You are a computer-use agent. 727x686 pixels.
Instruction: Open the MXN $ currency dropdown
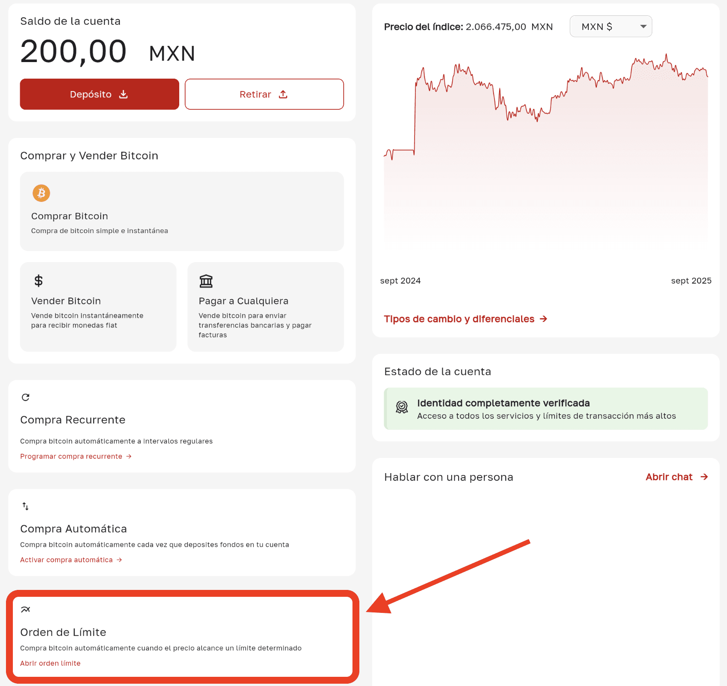pyautogui.click(x=610, y=27)
